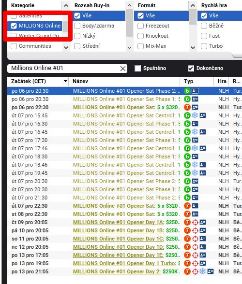Select the 'po 06 pro 22:30' tournament row
The height and width of the screenshot is (284, 242).
pos(124,107)
